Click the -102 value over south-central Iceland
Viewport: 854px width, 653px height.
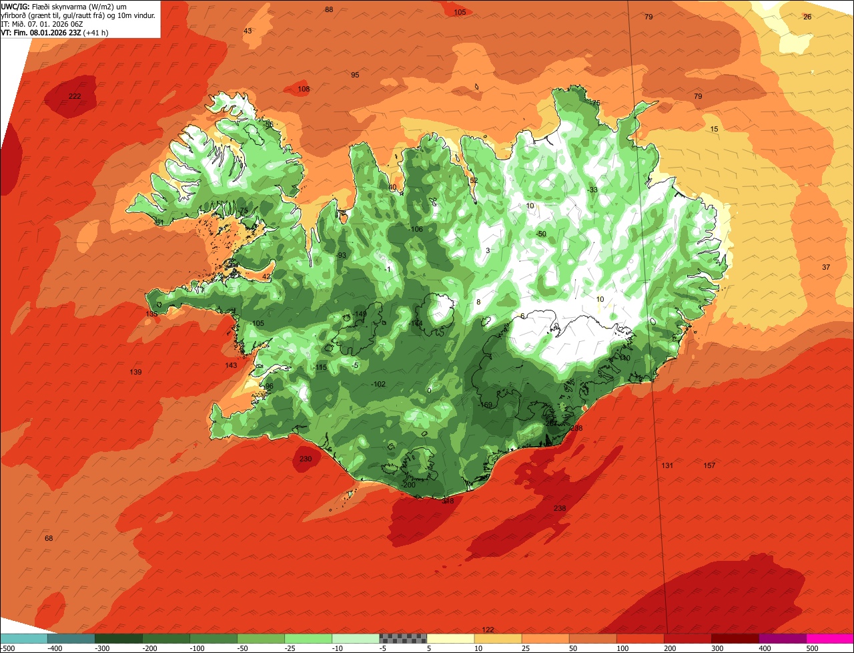378,384
